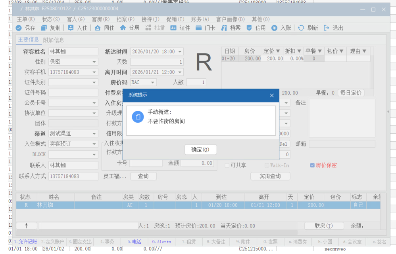Click the Door Card (门卡) toolbar icon
The height and width of the screenshot is (254, 396).
pyautogui.click(x=198, y=28)
